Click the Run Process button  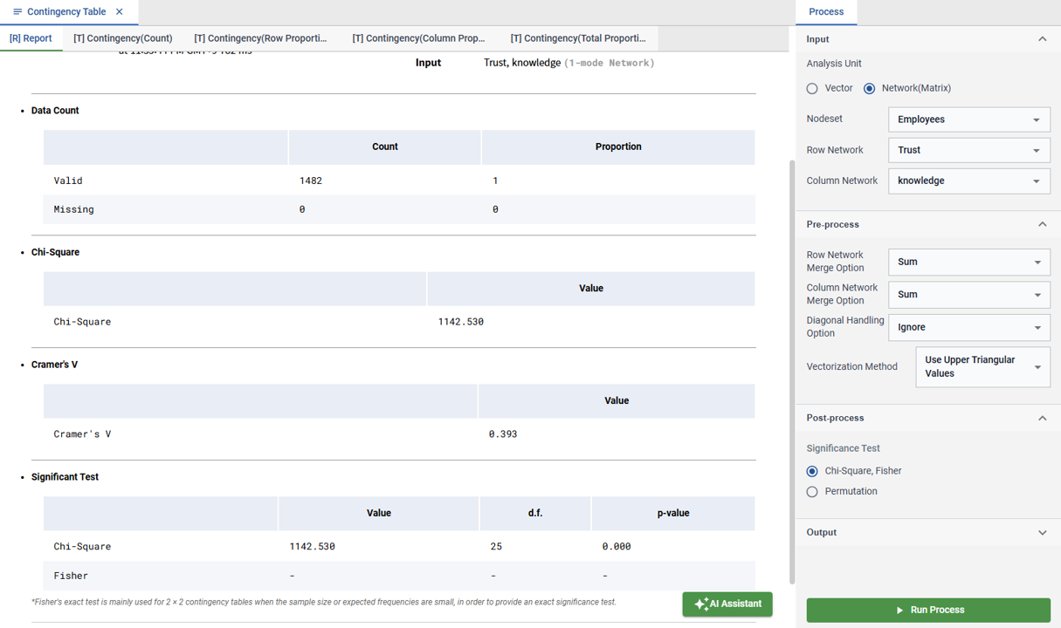[928, 610]
